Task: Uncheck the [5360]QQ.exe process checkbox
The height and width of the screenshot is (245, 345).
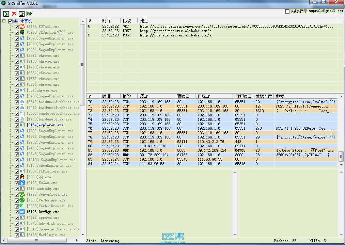Action: click(x=17, y=177)
